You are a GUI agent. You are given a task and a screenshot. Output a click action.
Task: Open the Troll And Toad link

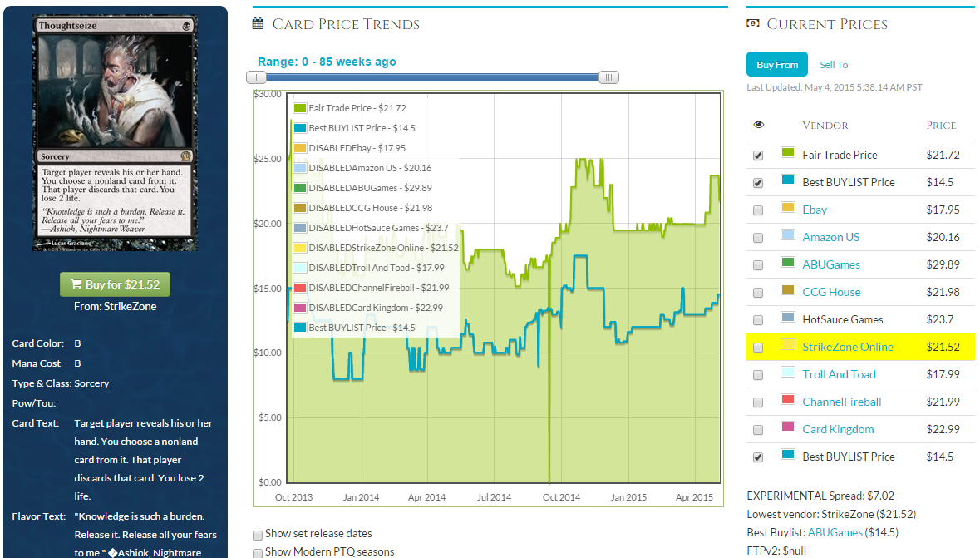[839, 374]
